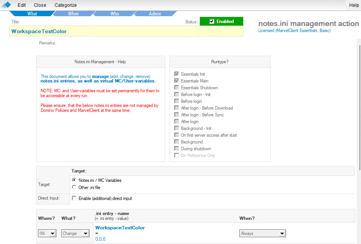Switch to the When tab

(x=73, y=14)
